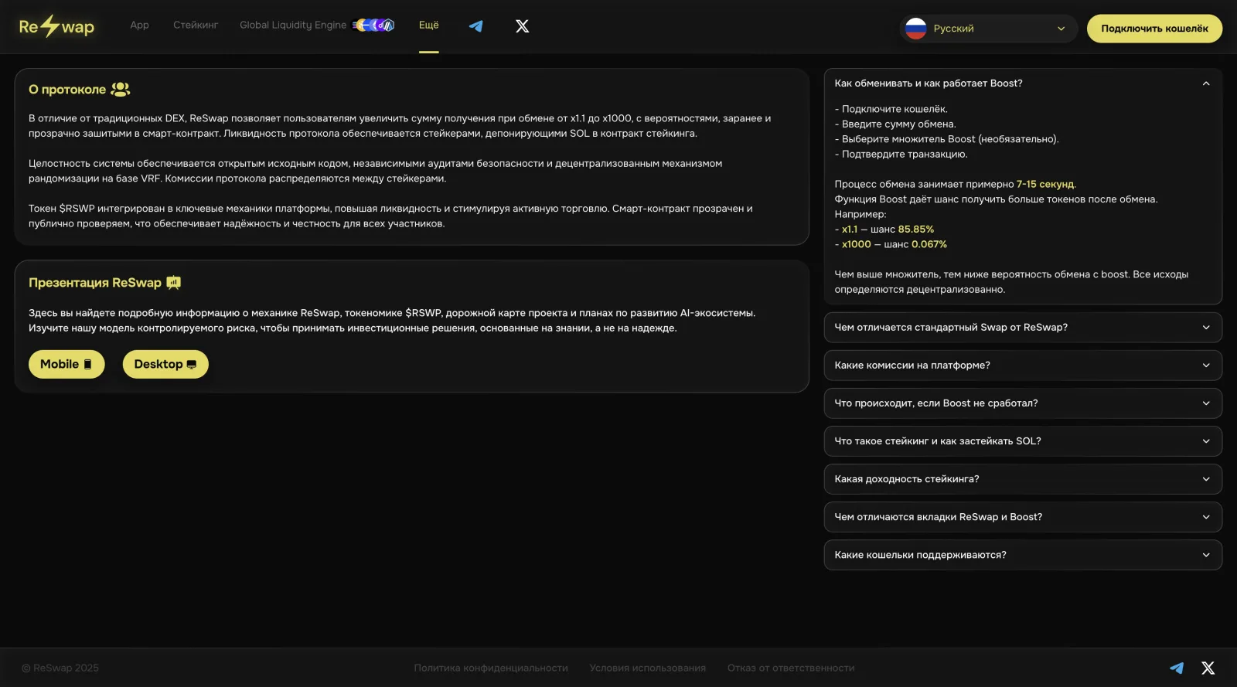
Task: Go to the Стейкинг page
Action: point(196,25)
